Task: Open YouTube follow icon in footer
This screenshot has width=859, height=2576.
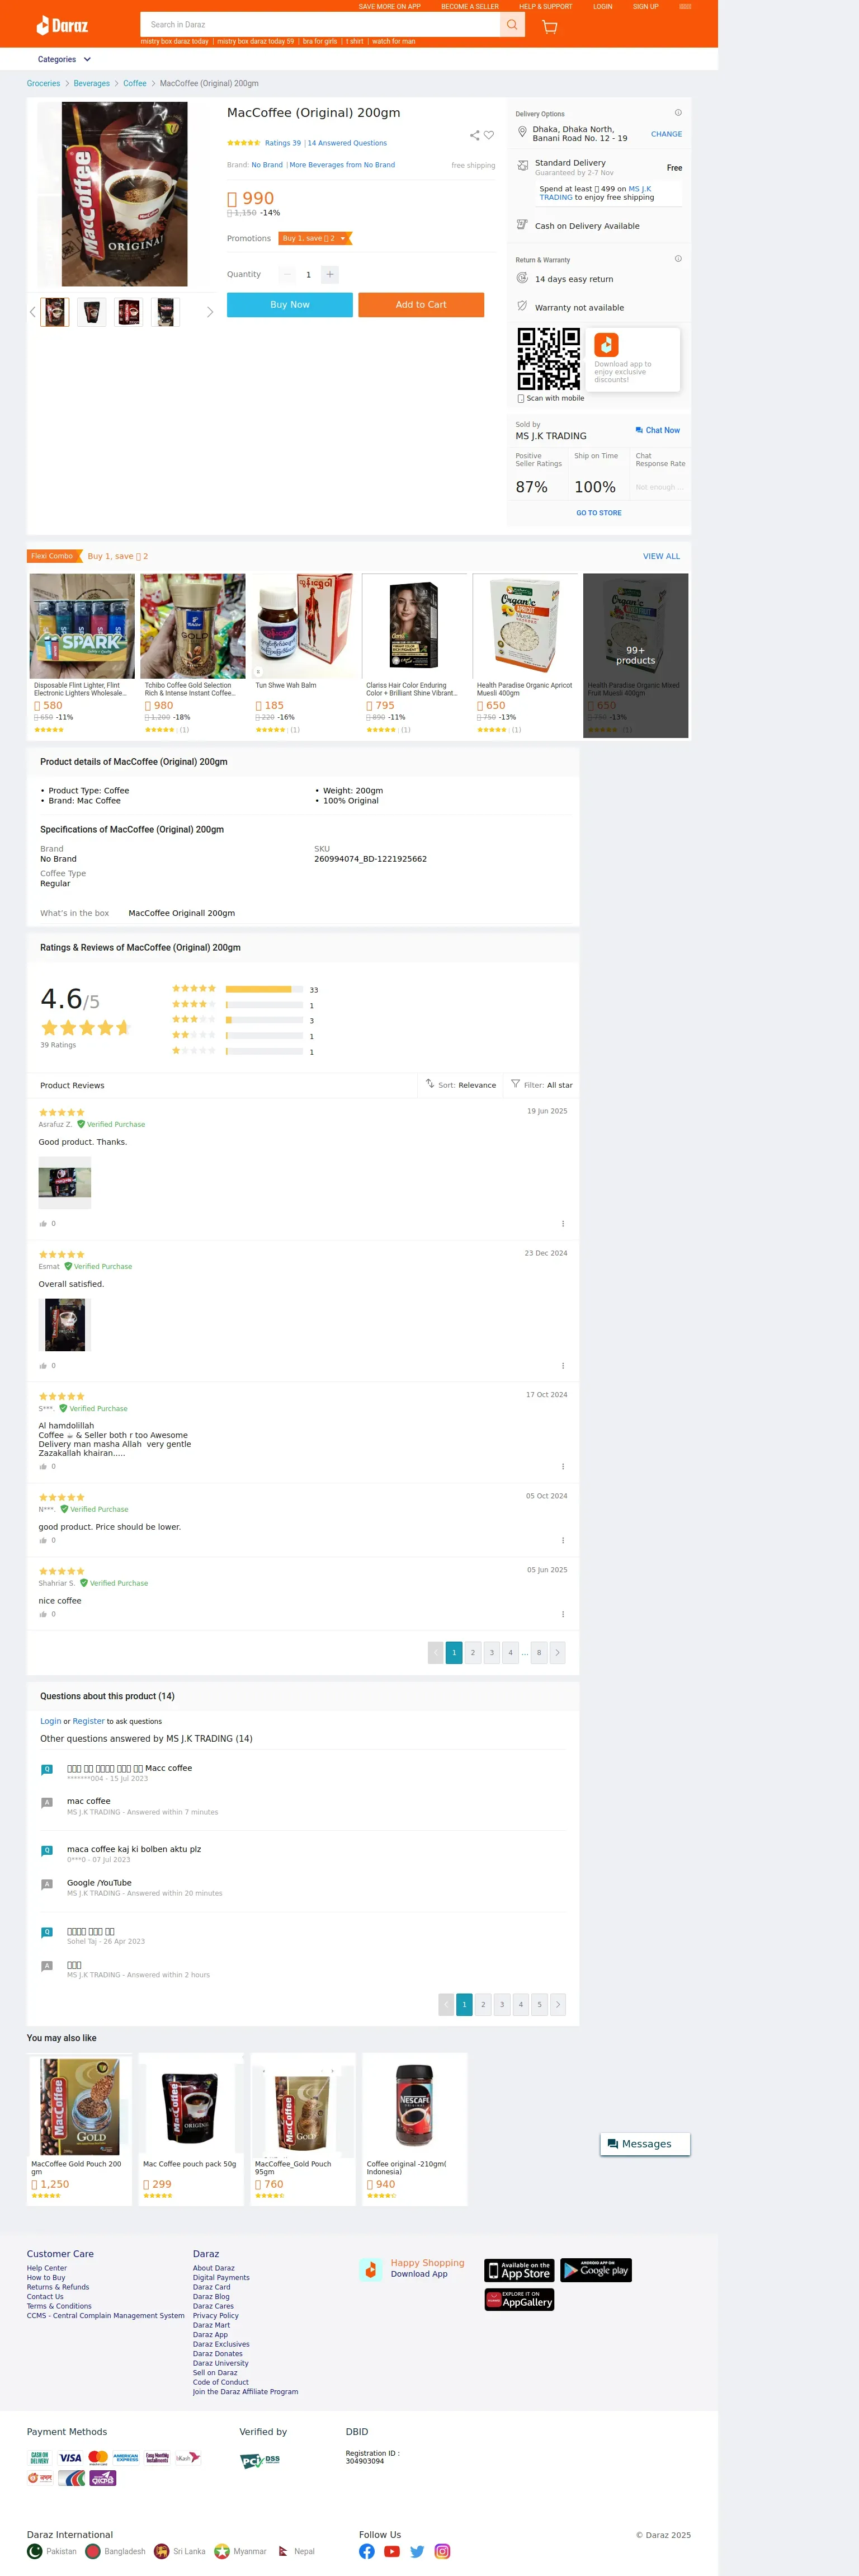Action: [392, 2551]
